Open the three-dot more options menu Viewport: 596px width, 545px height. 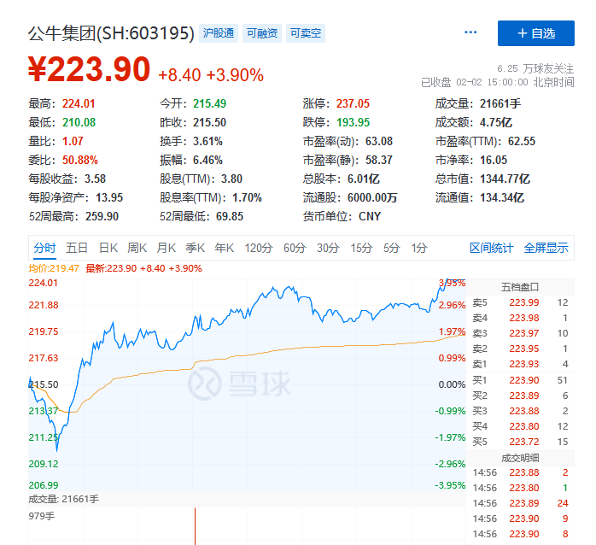pos(470,32)
